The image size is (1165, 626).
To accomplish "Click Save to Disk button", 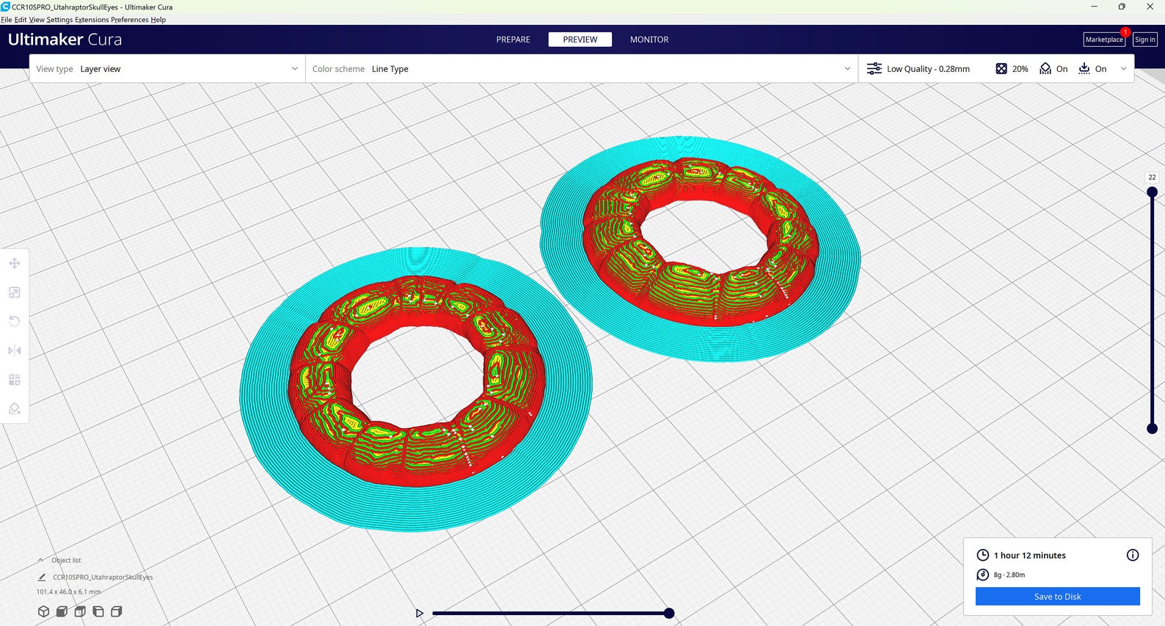I will 1058,597.
